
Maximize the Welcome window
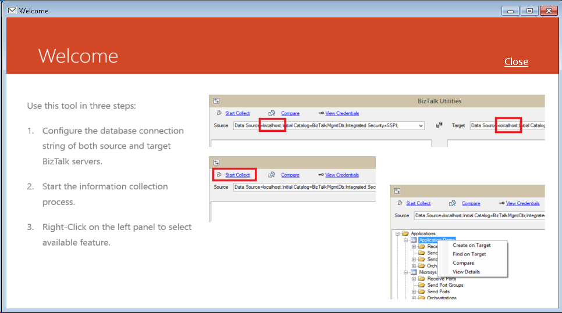(529, 11)
